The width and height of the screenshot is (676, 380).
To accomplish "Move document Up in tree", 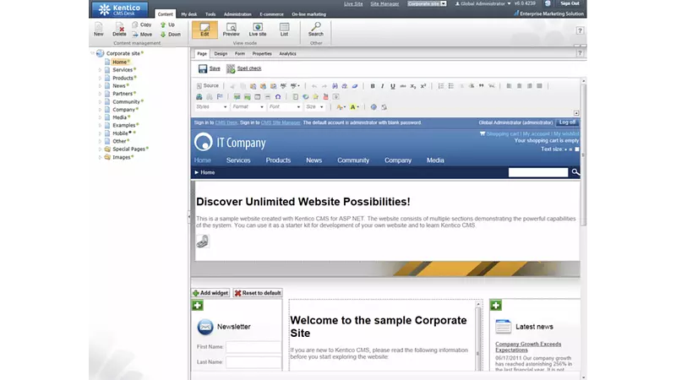I will [167, 24].
